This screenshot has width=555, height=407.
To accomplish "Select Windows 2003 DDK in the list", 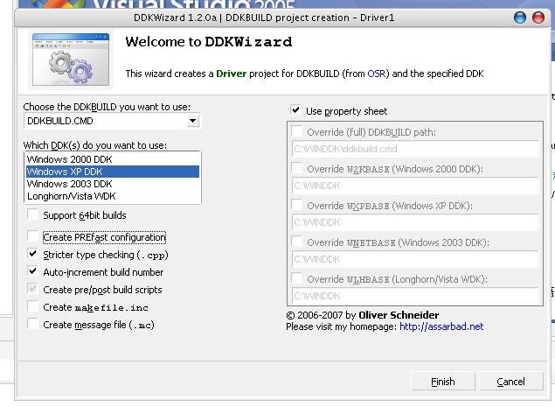I will (x=113, y=184).
